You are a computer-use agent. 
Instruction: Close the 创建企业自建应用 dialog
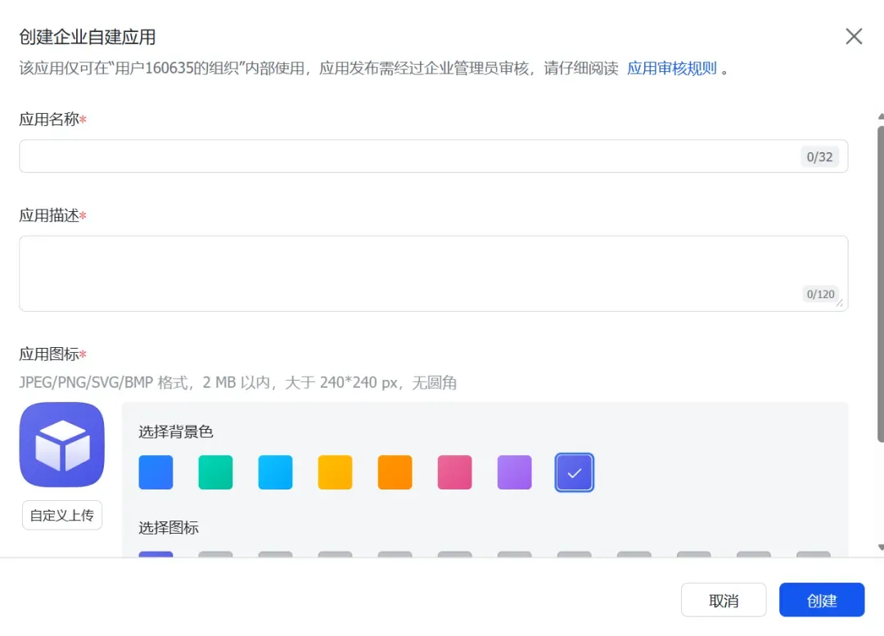(x=854, y=37)
